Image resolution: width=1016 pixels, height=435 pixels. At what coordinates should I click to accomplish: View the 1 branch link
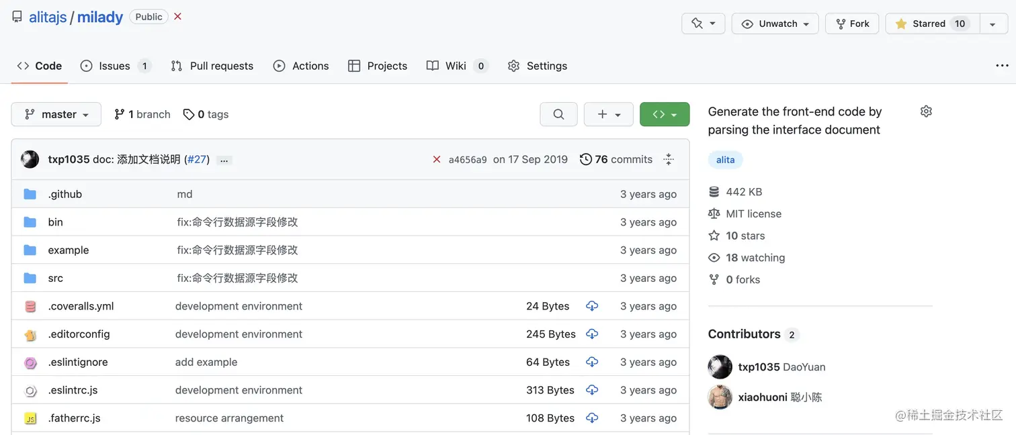click(142, 114)
